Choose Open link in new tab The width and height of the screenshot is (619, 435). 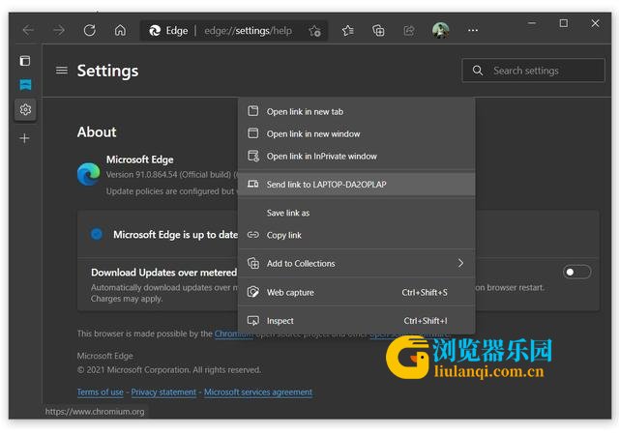tap(357, 112)
